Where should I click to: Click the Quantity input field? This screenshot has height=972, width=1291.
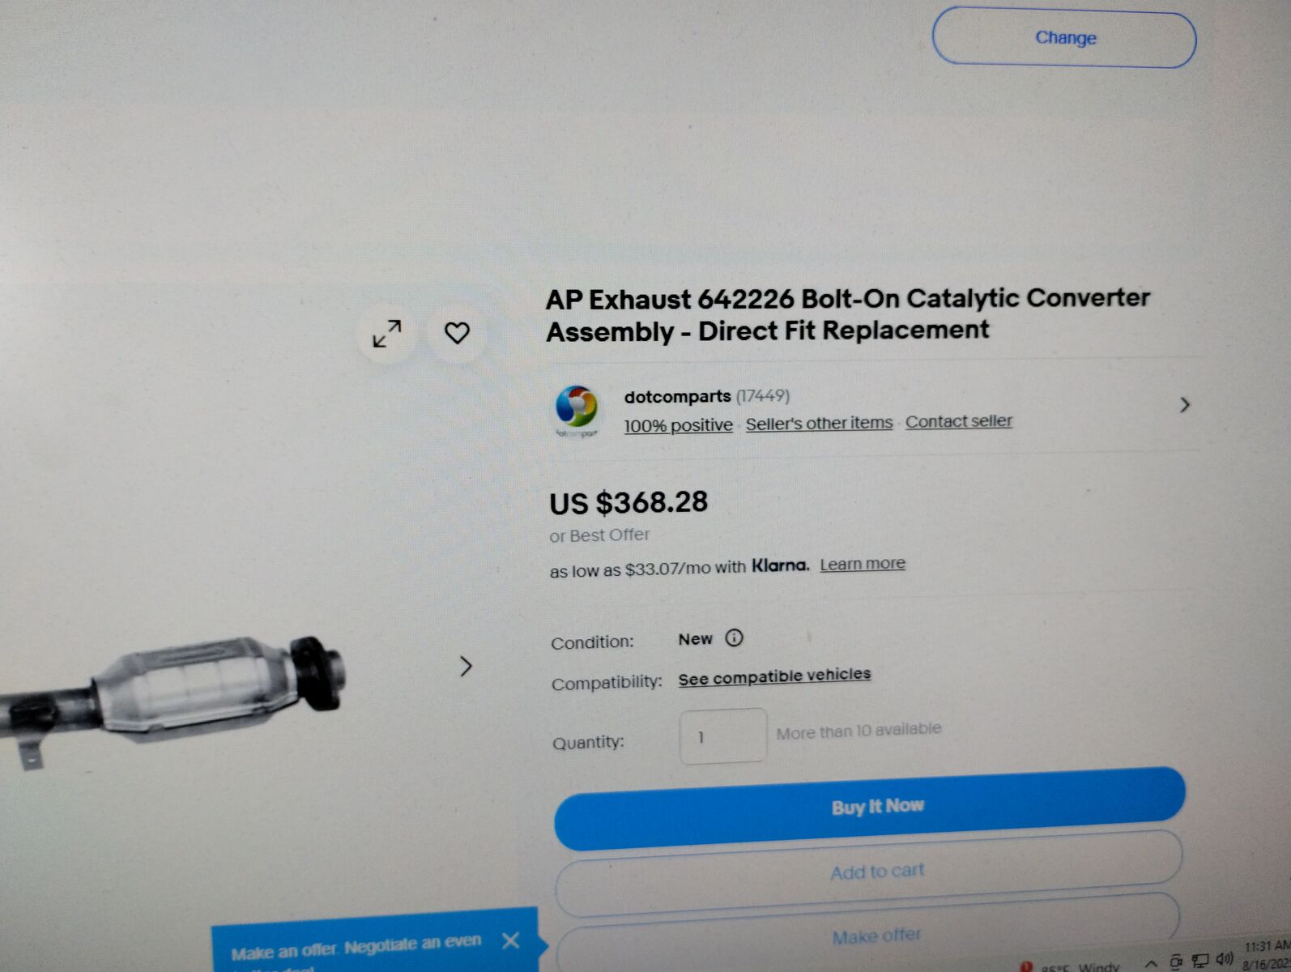[x=722, y=735]
